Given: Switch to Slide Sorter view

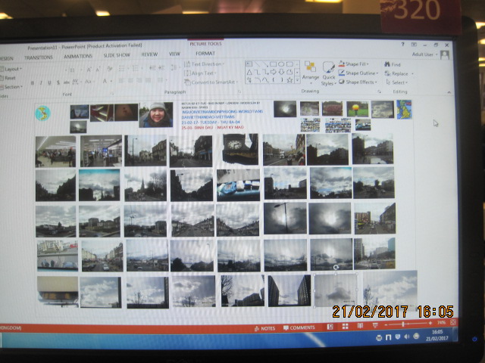Looking at the screenshot, I should pyautogui.click(x=346, y=326).
